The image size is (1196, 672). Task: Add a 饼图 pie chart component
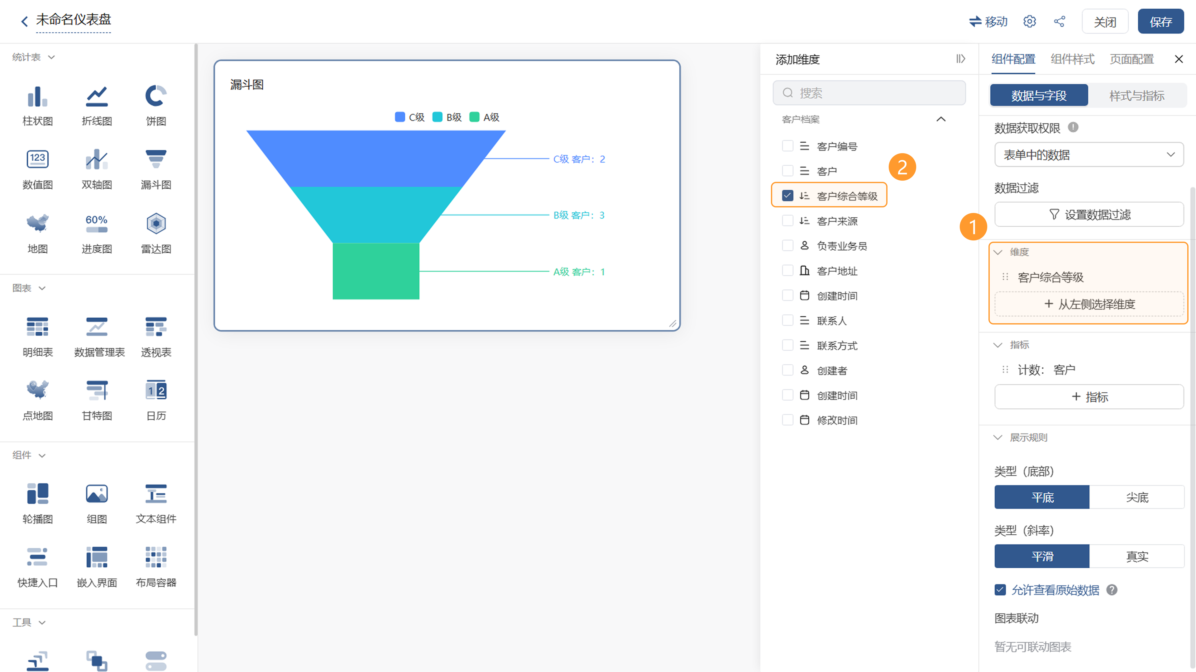[x=156, y=105]
